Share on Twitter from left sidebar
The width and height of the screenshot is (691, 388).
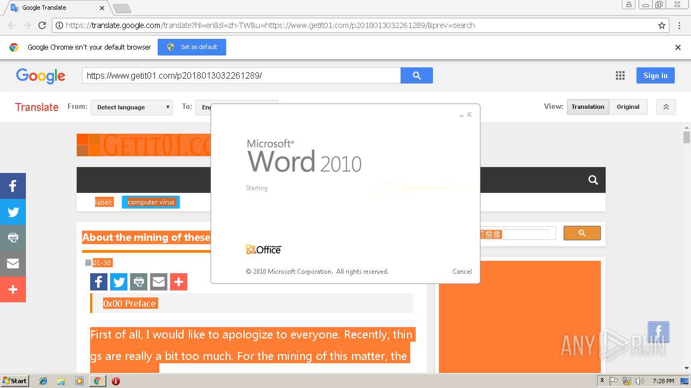(13, 212)
